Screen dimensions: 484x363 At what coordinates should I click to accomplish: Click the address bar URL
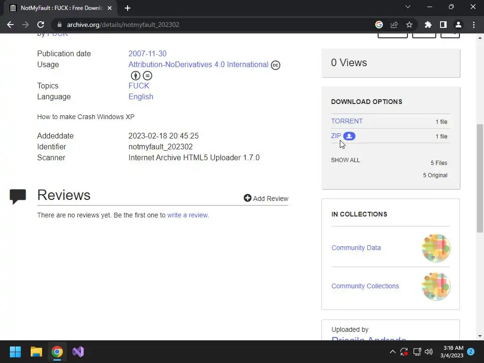click(x=123, y=25)
